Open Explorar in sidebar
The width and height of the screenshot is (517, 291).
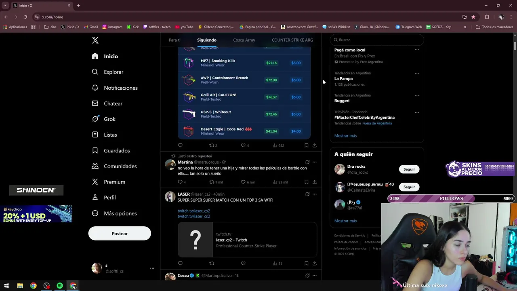107,72
